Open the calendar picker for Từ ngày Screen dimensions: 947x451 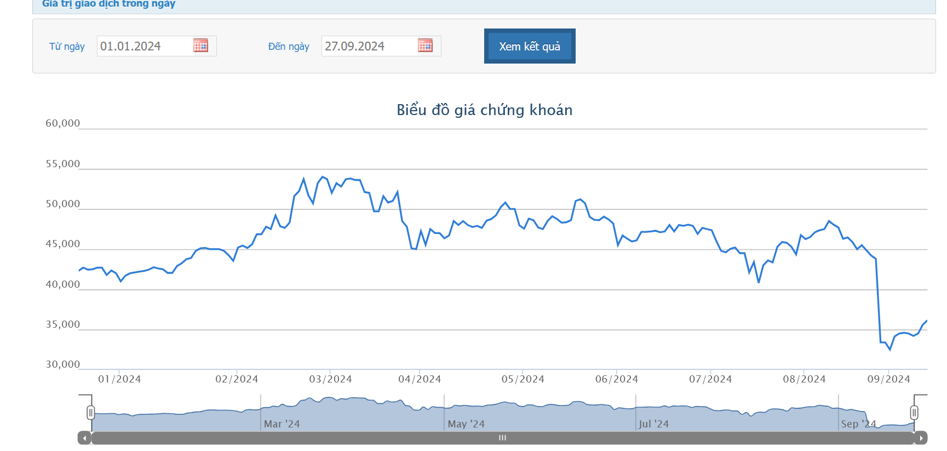click(x=200, y=45)
